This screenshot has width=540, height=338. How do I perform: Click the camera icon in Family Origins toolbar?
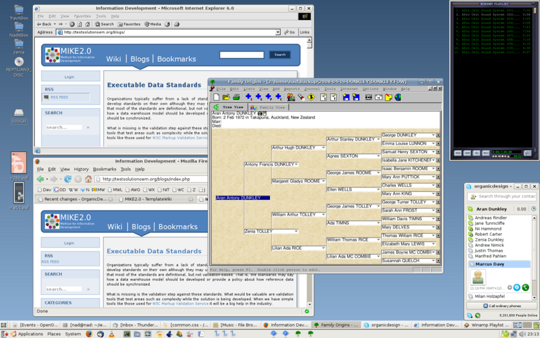pos(369,97)
